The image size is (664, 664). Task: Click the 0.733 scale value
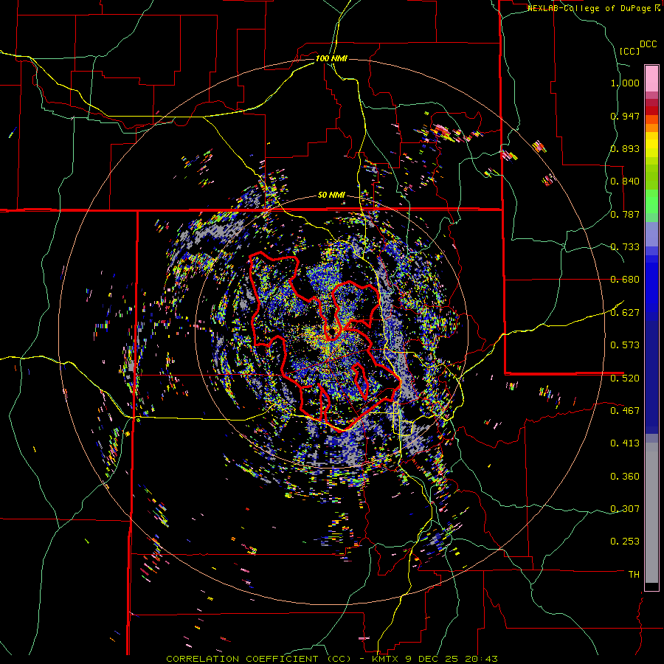(x=625, y=247)
